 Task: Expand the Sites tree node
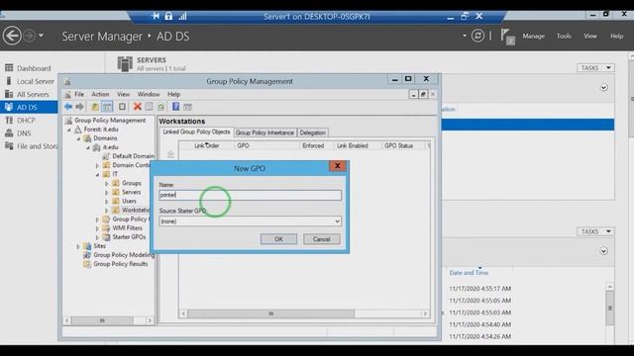[78, 246]
